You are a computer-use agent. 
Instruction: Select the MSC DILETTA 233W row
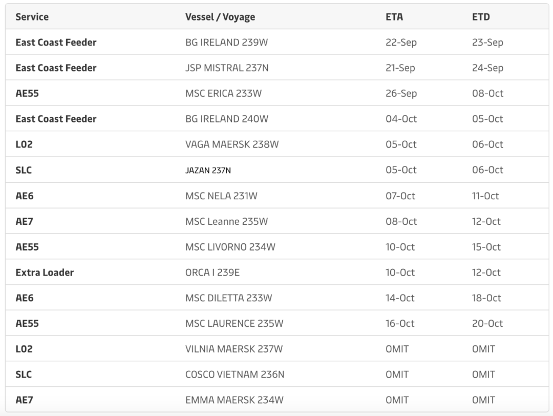pos(228,298)
